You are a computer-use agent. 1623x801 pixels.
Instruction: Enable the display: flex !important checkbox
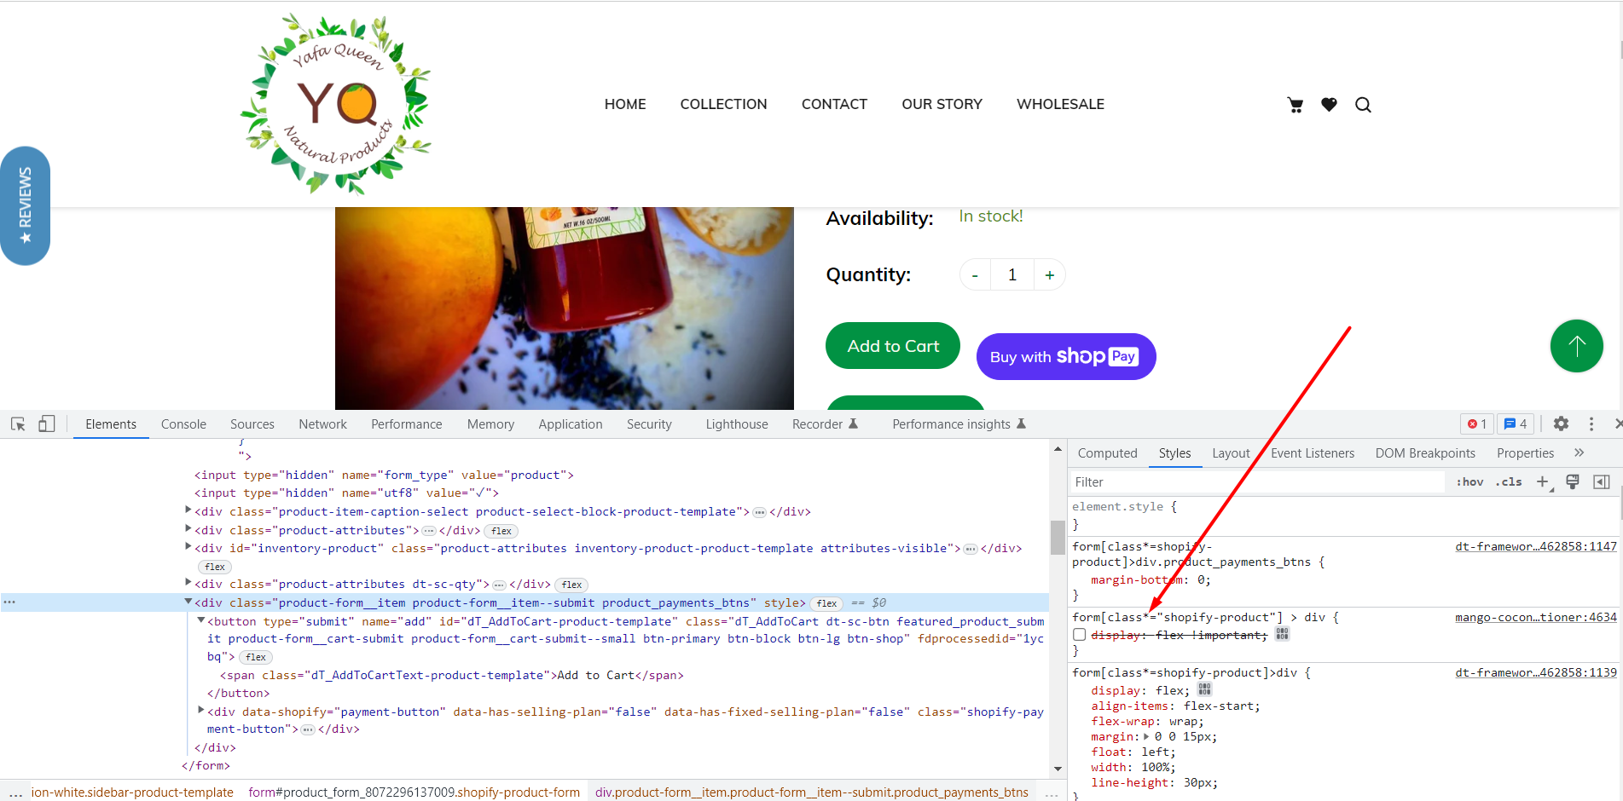coord(1080,635)
